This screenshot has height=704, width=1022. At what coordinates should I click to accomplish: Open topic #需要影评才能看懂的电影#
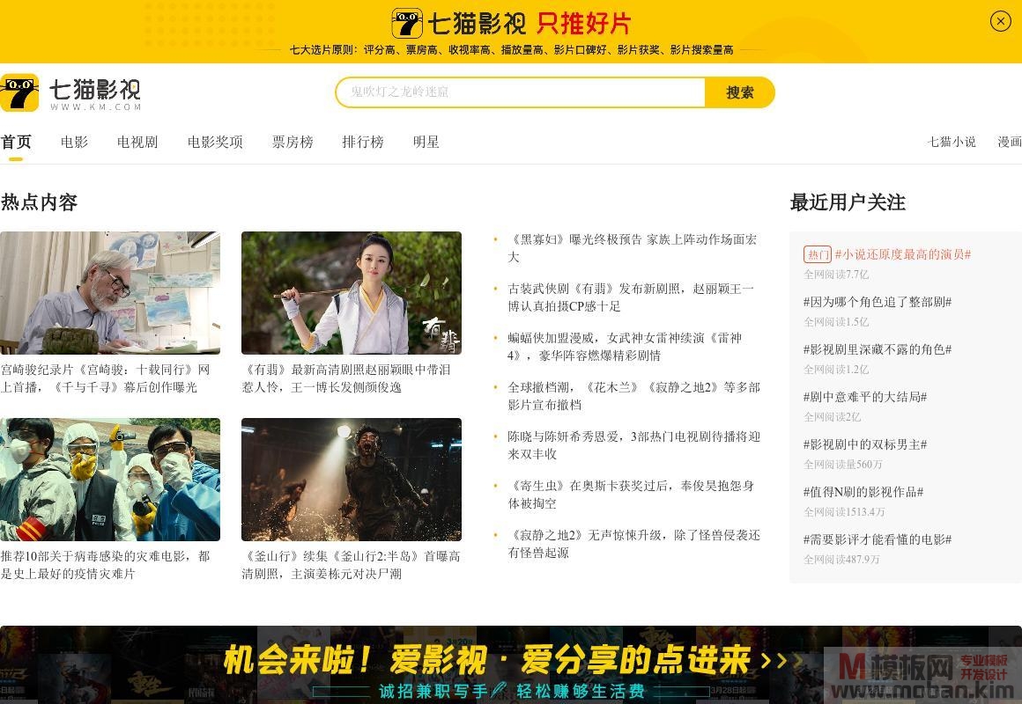(878, 540)
